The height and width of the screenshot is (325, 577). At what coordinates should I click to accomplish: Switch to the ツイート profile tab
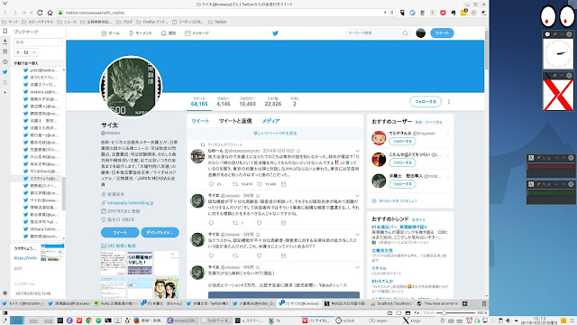(x=200, y=121)
